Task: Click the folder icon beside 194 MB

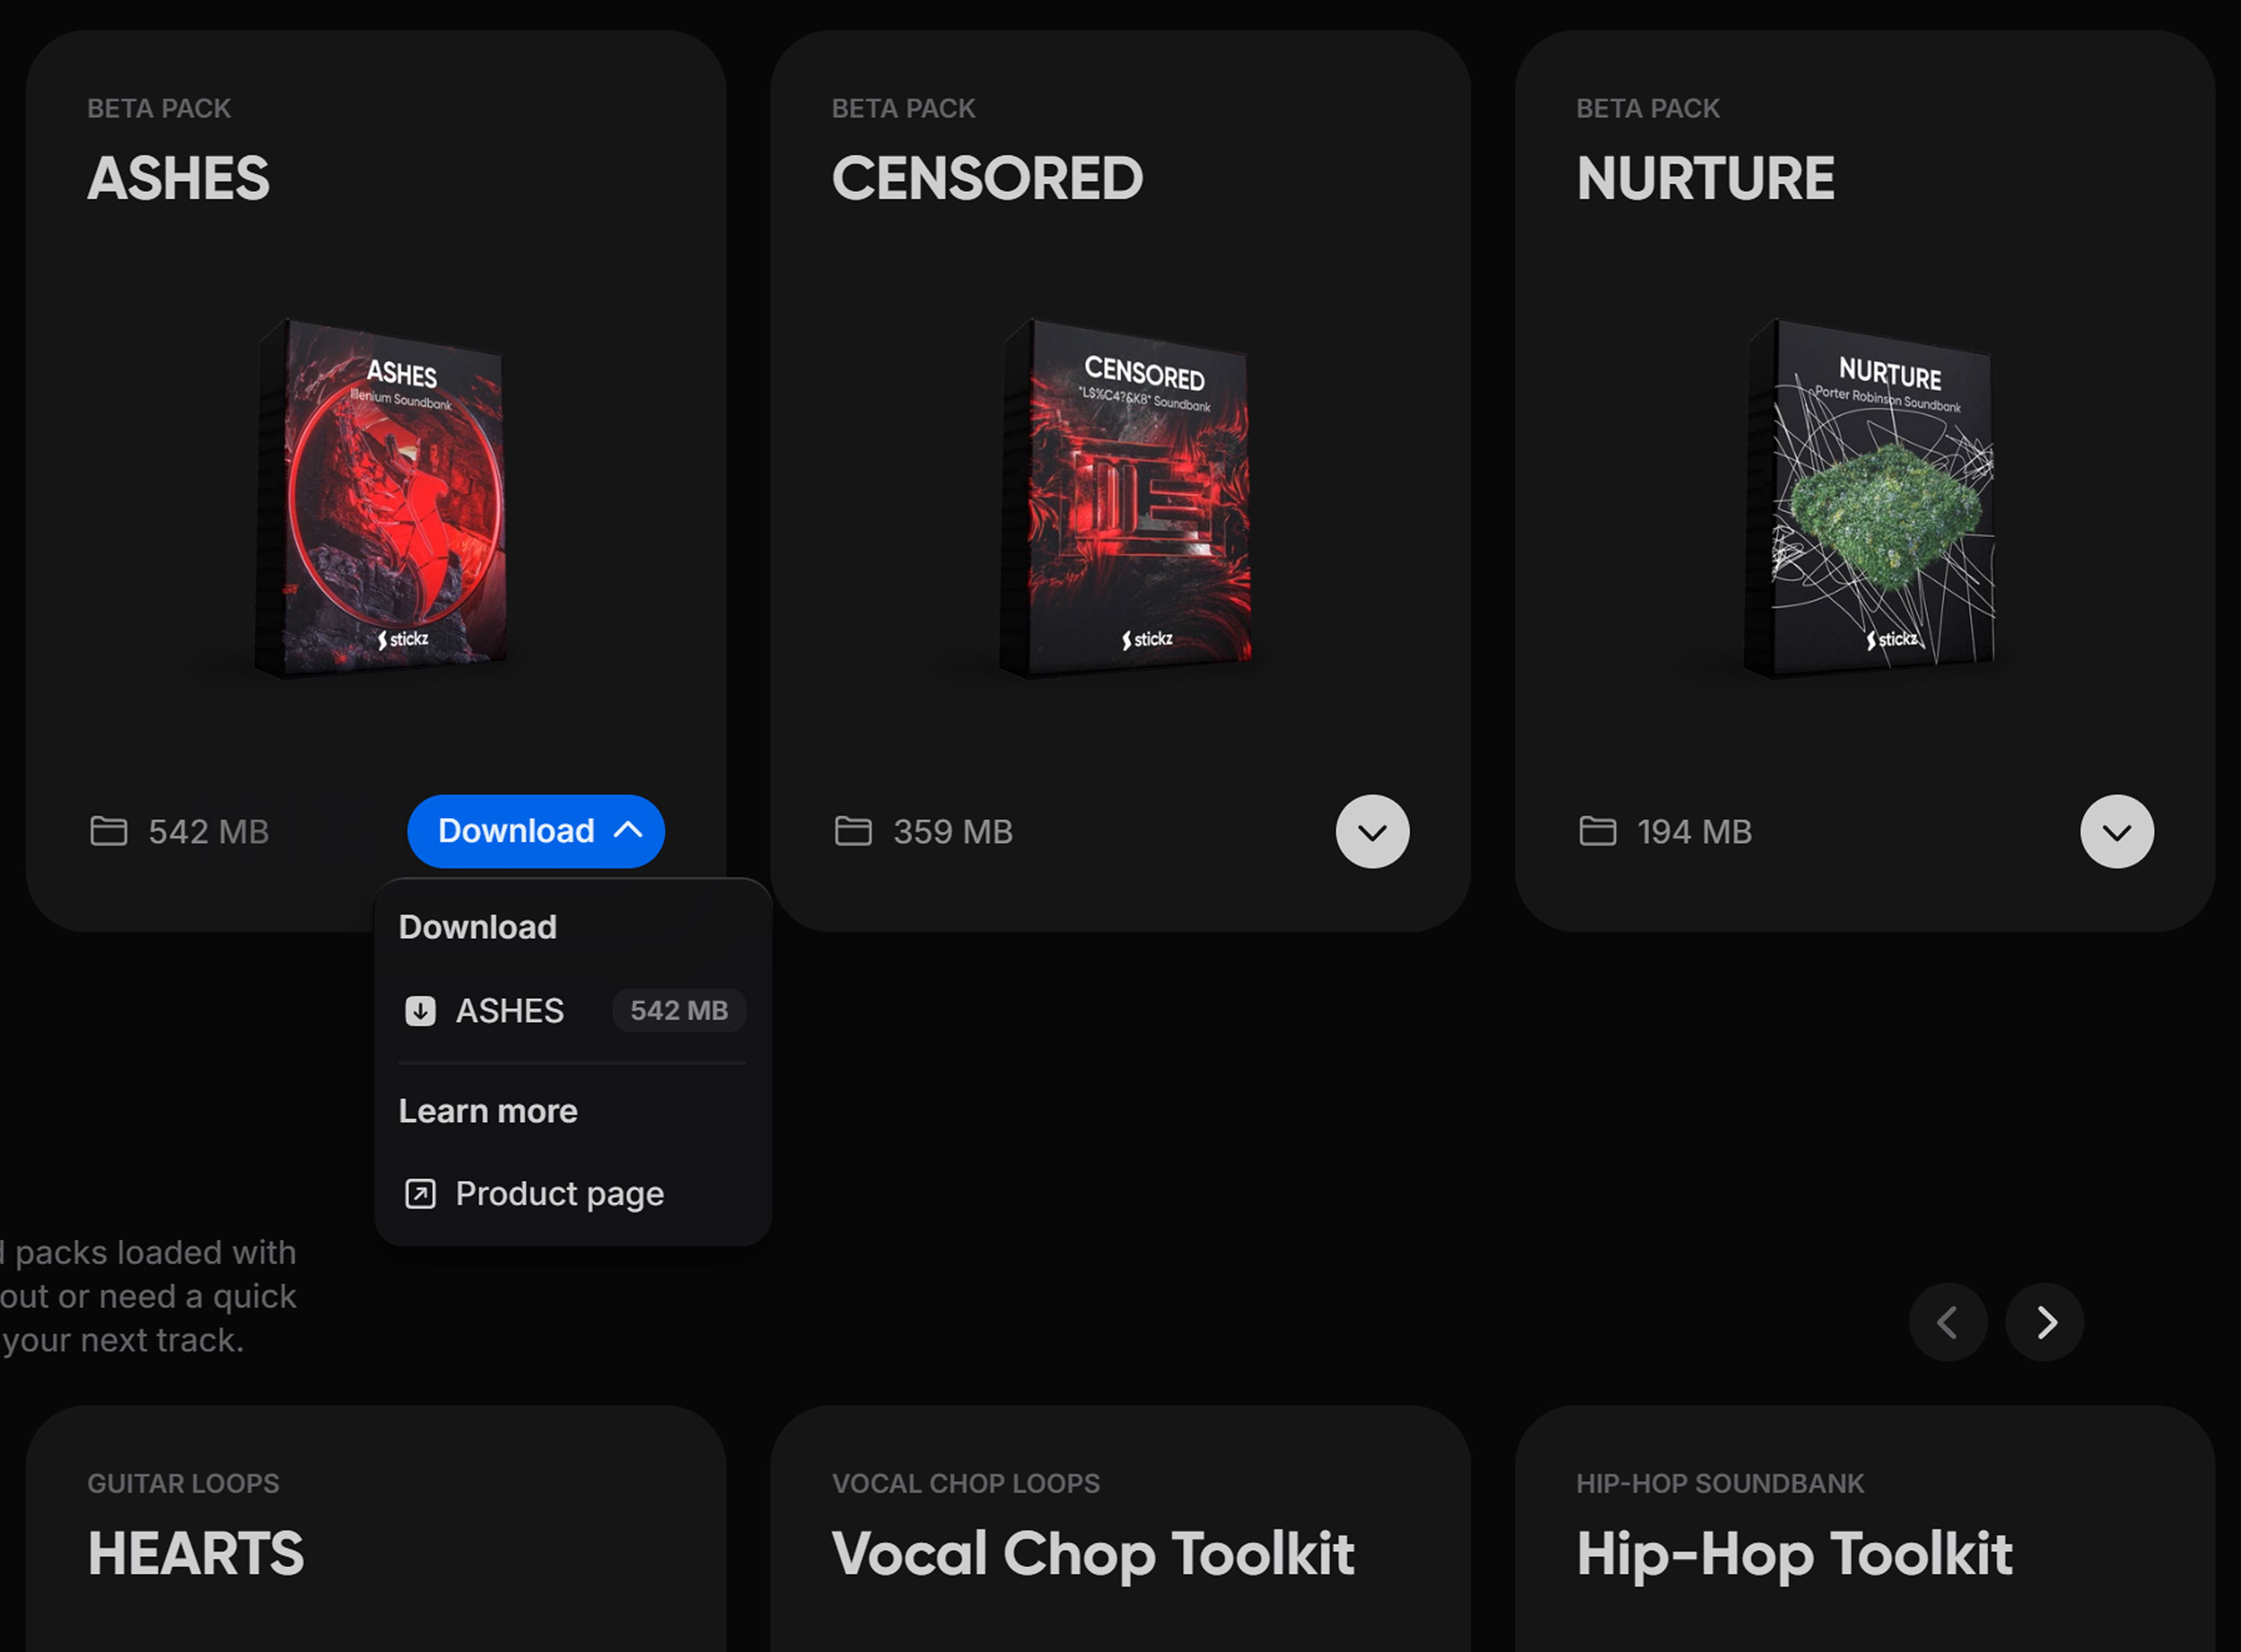Action: [x=1597, y=831]
